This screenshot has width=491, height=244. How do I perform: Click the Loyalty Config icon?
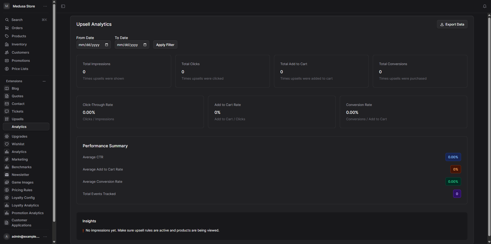click(7, 198)
